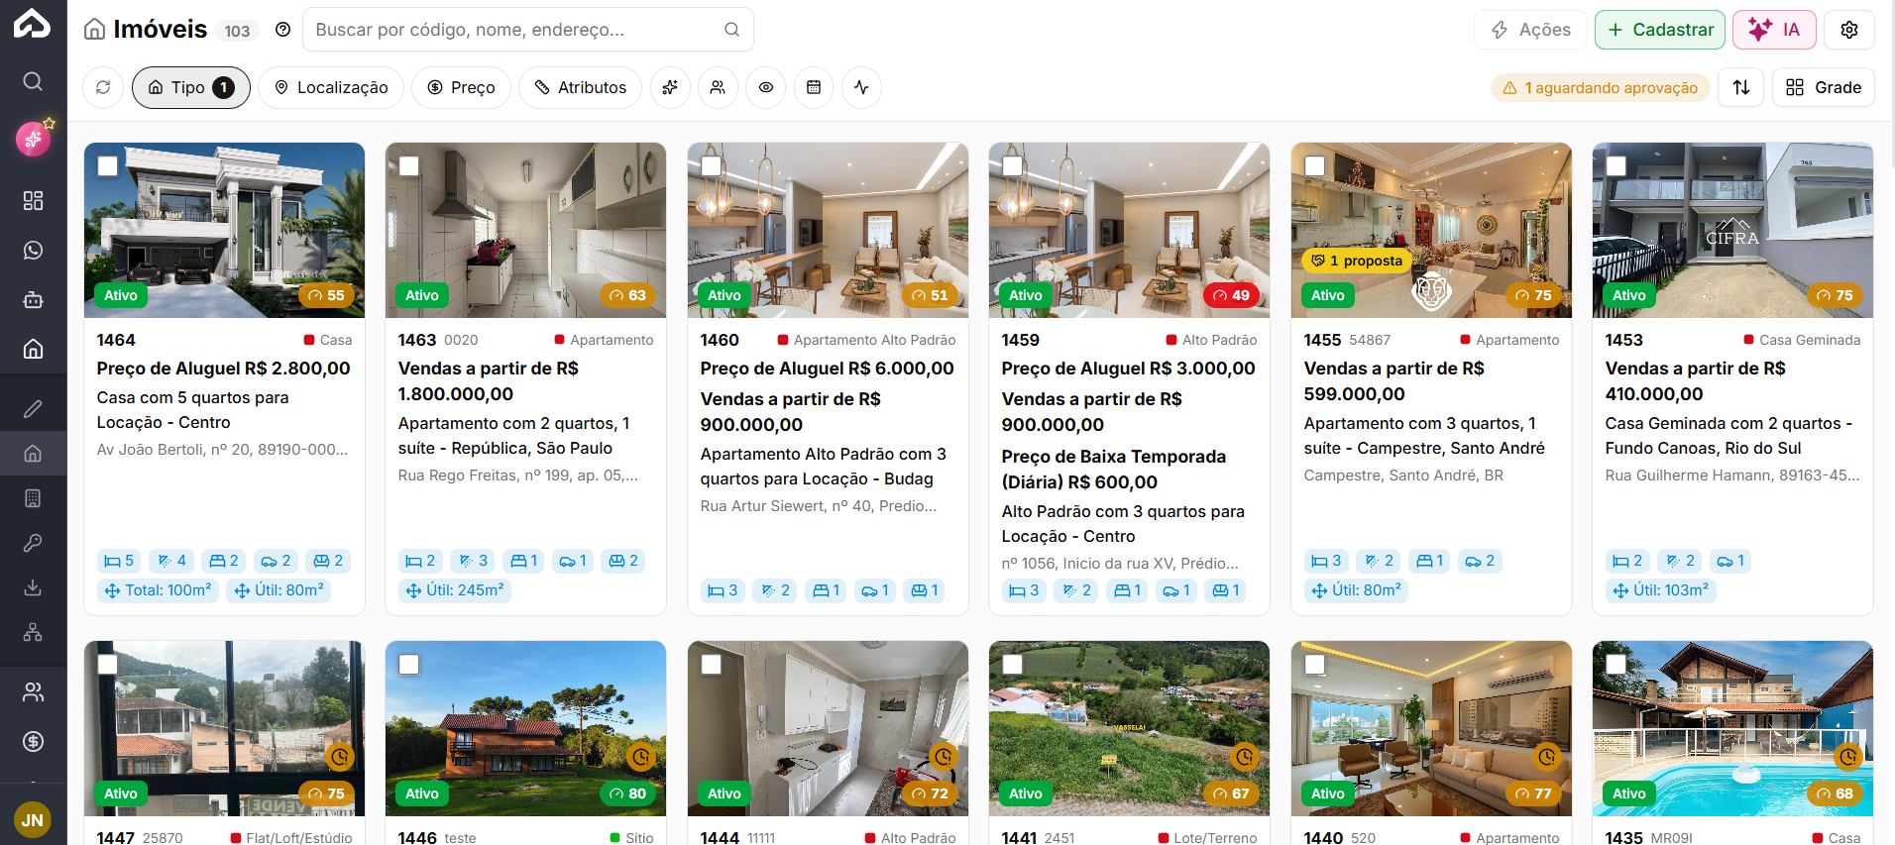Screen dimensions: 1895x845
Task: Select checkbox on property 1464
Action: [x=108, y=166]
